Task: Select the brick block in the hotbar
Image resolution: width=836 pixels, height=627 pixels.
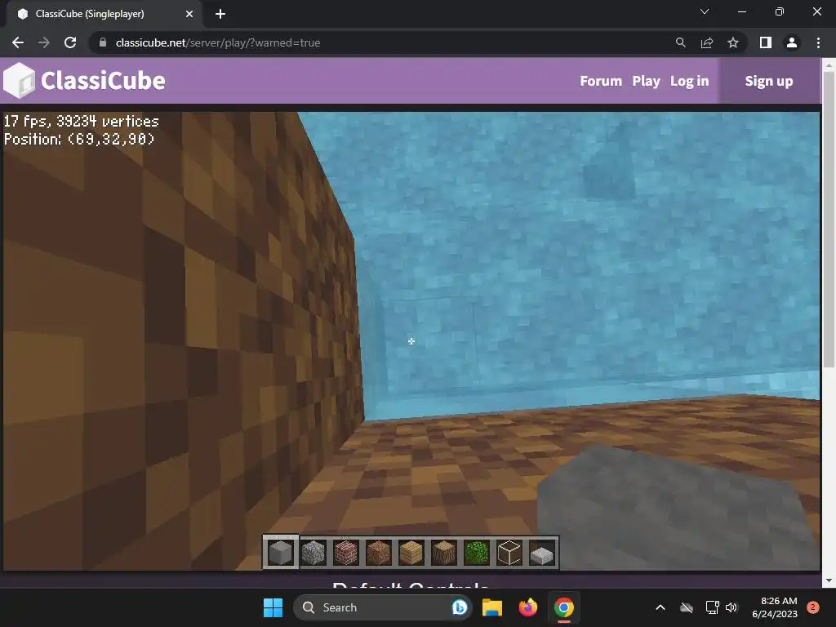Action: 346,553
